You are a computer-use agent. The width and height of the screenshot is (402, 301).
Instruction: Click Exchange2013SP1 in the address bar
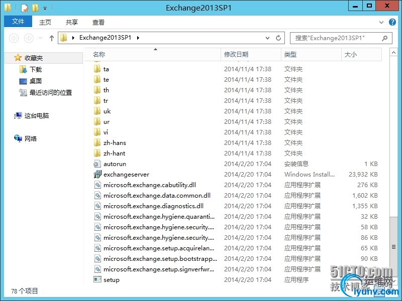point(105,38)
